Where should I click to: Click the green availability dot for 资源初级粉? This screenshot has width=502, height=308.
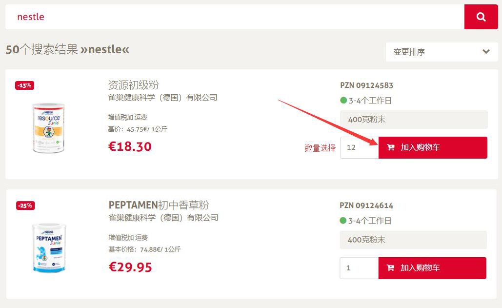coord(343,100)
